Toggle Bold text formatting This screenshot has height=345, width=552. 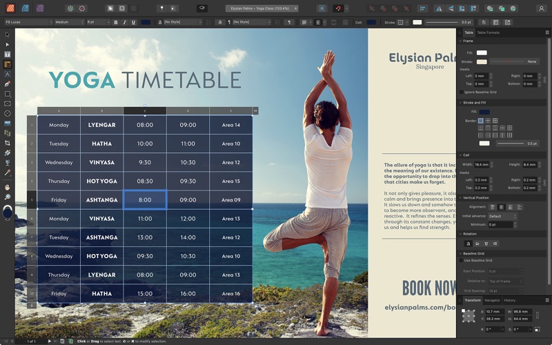pos(116,22)
